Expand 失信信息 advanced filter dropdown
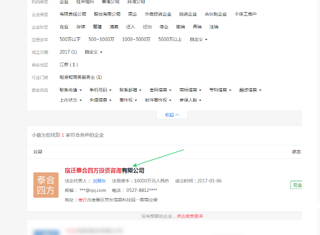320x235 pixels. tap(100, 100)
